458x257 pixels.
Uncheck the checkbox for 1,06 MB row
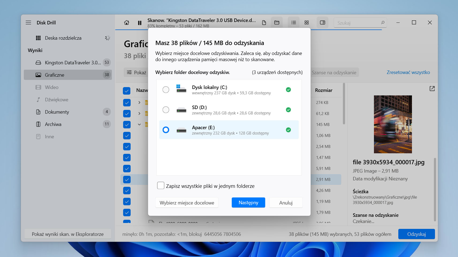[127, 136]
